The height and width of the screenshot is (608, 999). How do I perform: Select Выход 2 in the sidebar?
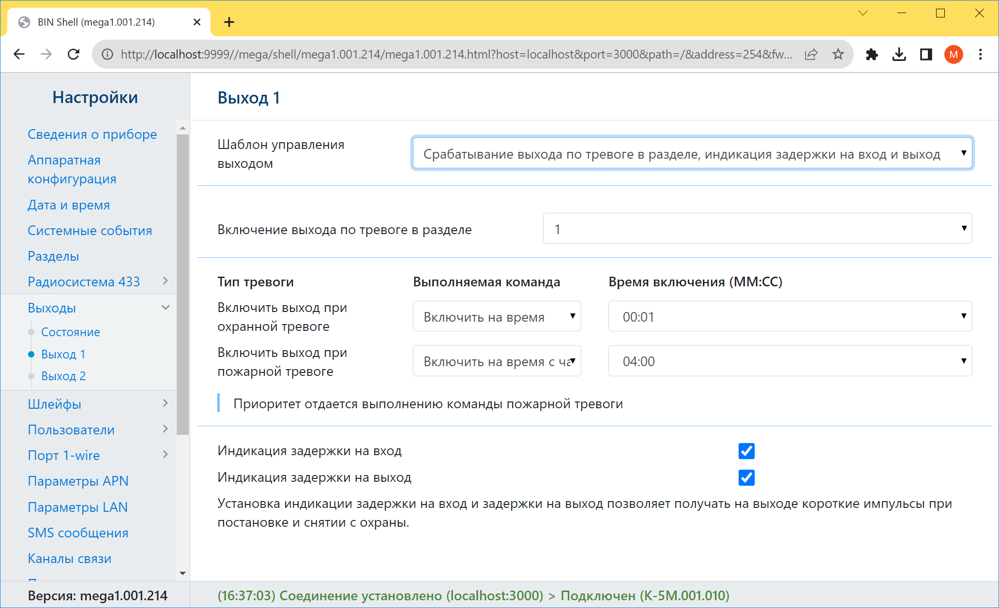(63, 376)
